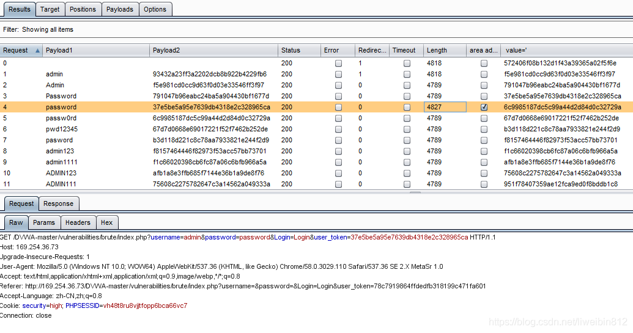
Task: Select payload 'ADMIN111' in row 11
Action: click(61, 185)
